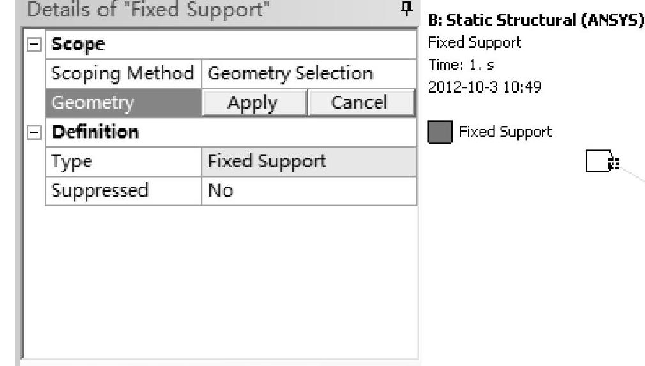This screenshot has height=366, width=645.
Task: Select the Definition category header
Action: pyautogui.click(x=95, y=133)
